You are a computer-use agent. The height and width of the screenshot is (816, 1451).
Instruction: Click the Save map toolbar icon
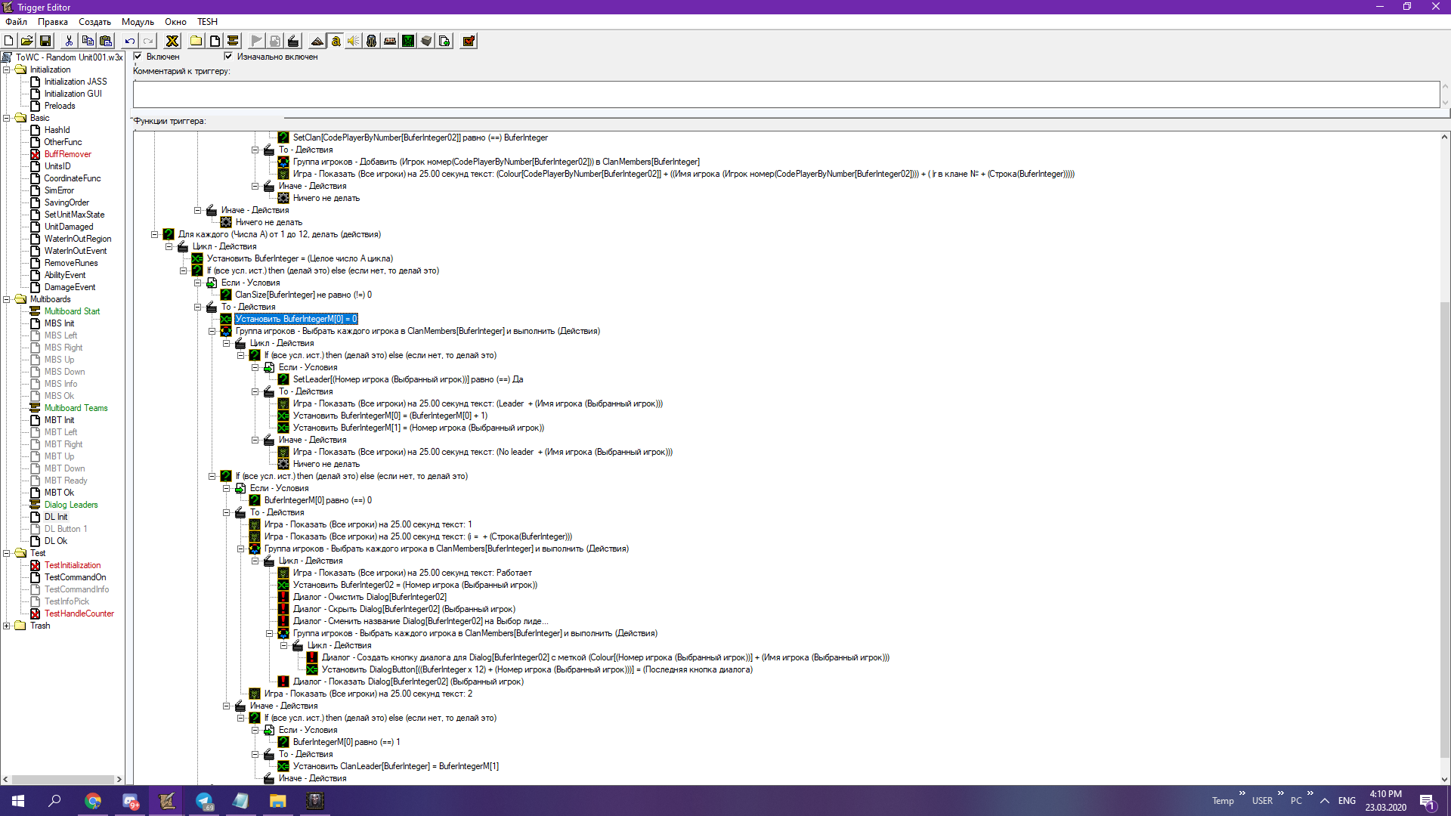tap(45, 41)
